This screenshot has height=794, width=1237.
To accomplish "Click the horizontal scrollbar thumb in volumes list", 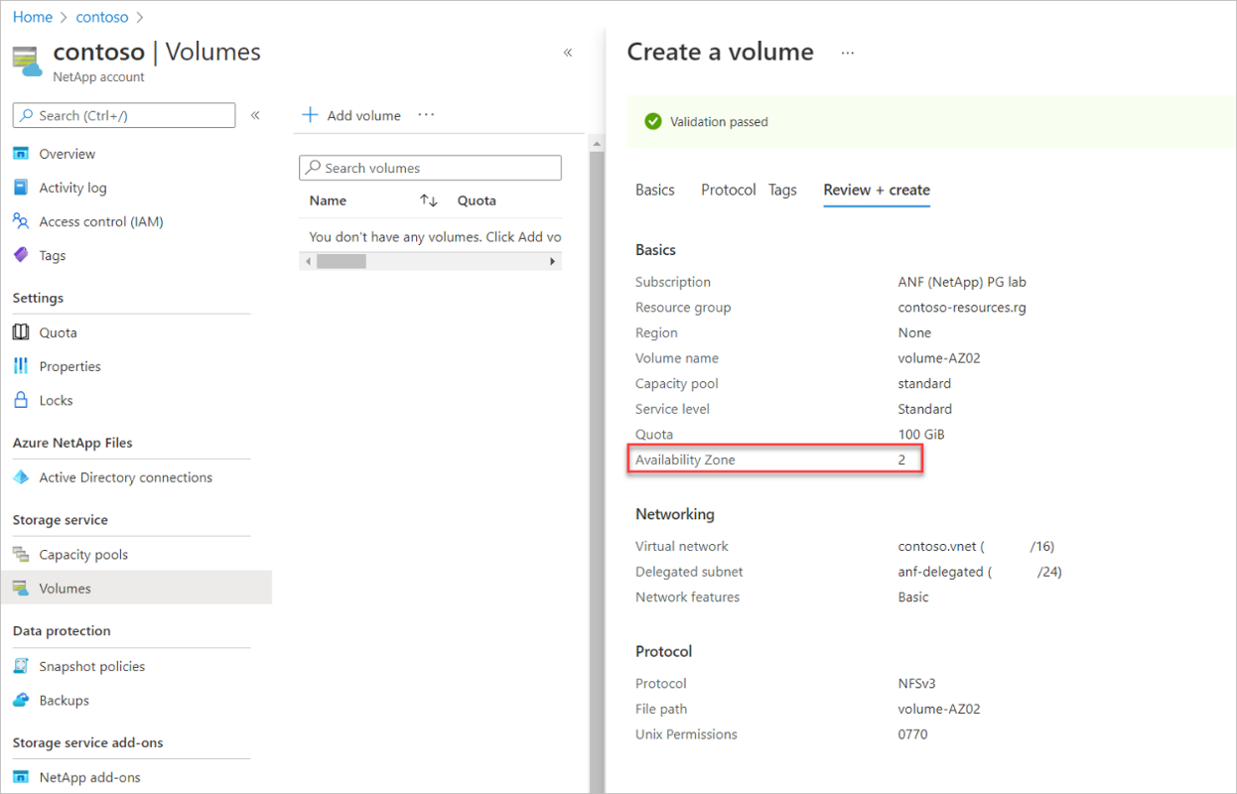I will 342,261.
